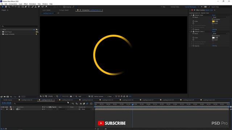
Task: Select the Puppet Pin tool
Action: coord(46,7)
